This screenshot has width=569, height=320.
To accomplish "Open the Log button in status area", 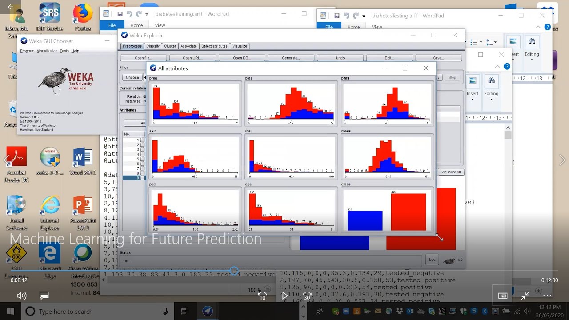I will tap(432, 260).
